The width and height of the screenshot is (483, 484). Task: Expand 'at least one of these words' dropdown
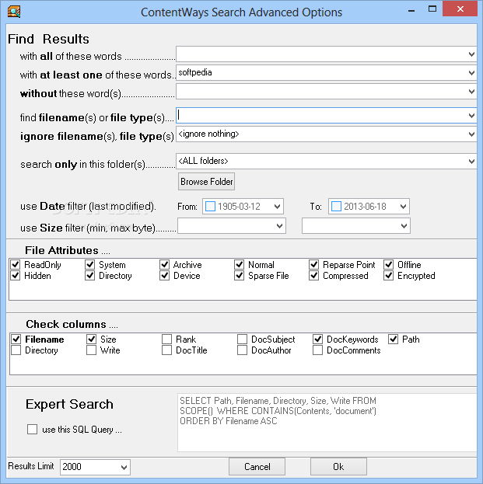[x=471, y=73]
